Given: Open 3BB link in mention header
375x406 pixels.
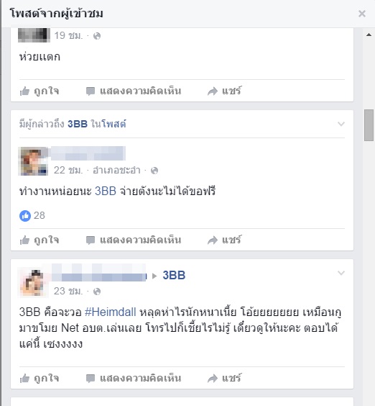Looking at the screenshot, I should tap(78, 124).
